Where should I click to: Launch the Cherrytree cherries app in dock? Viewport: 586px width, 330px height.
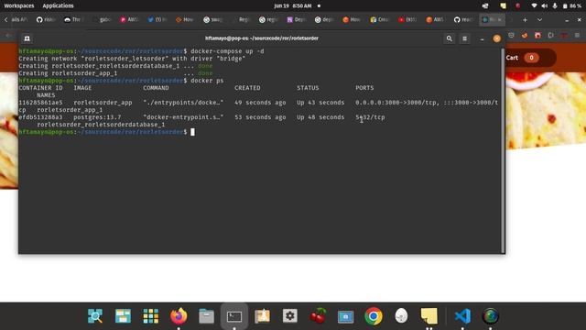318,316
